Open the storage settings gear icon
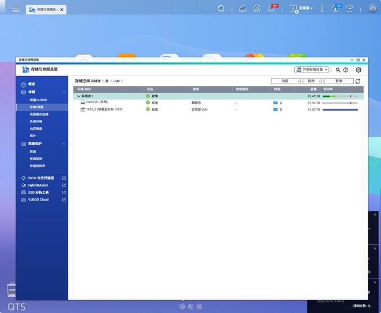The image size is (381, 313). [358, 70]
